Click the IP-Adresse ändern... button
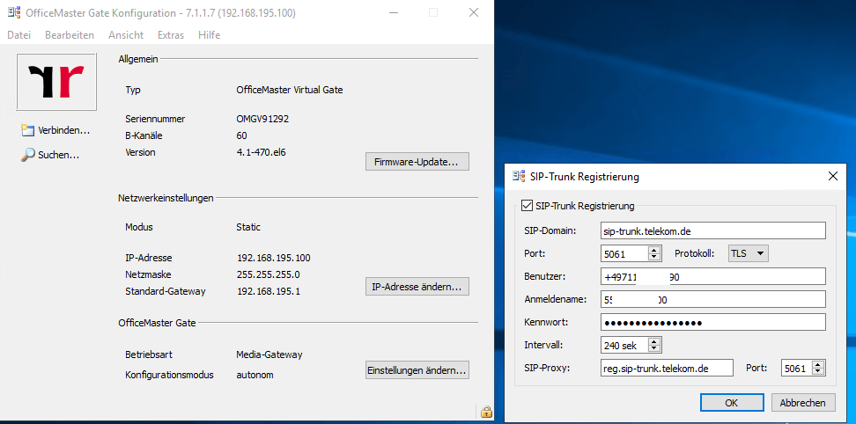 tap(417, 287)
